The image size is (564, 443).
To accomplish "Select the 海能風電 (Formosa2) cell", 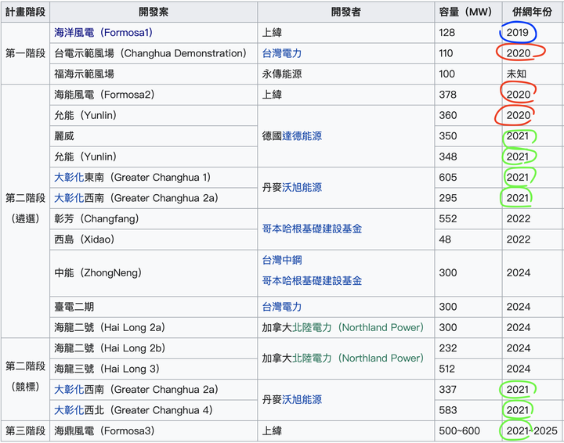I will [154, 95].
